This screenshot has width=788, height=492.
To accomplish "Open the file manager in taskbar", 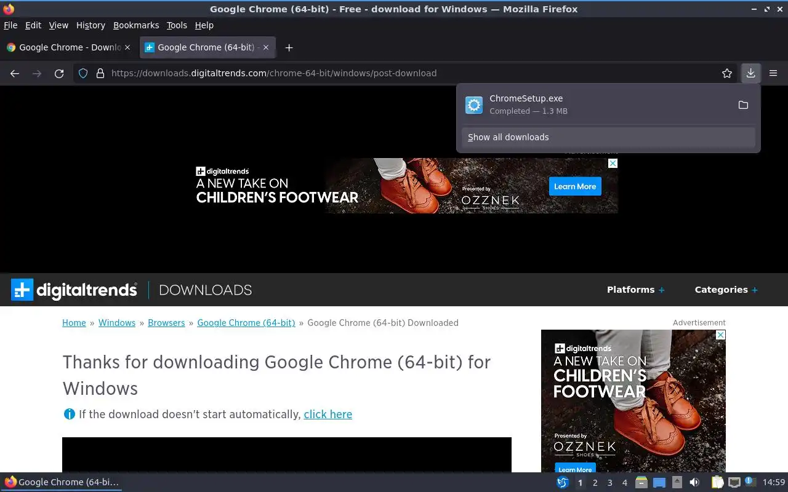I will point(641,482).
